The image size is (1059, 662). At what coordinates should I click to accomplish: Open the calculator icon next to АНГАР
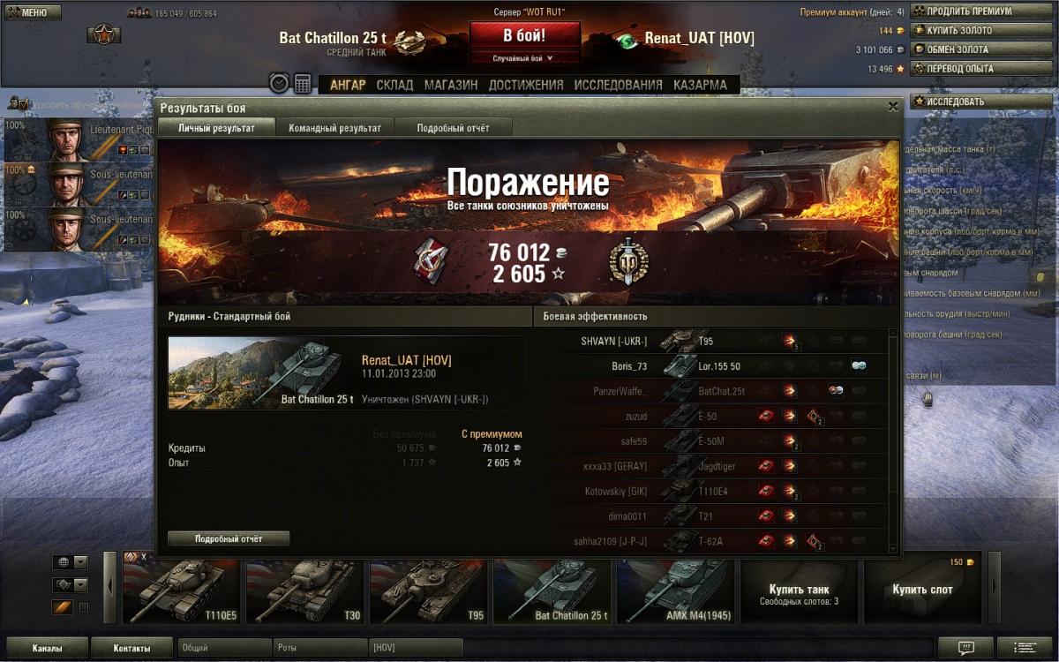tap(303, 83)
